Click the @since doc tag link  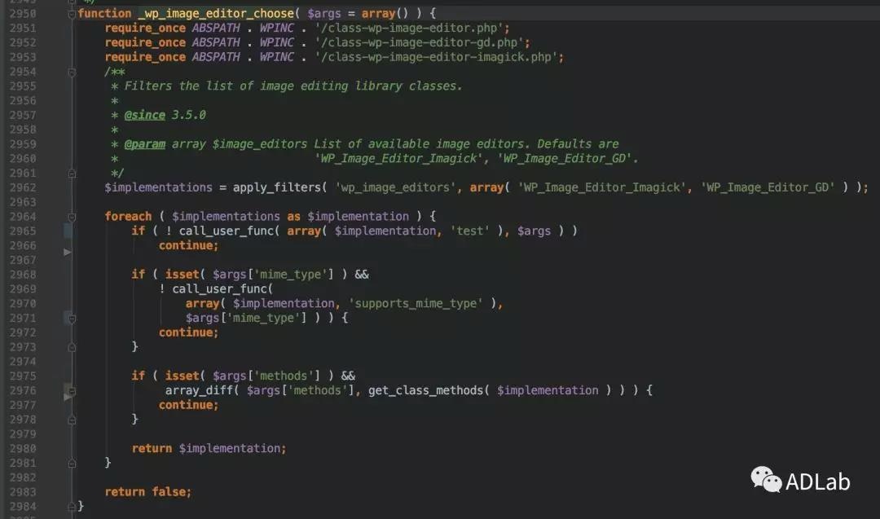click(144, 115)
